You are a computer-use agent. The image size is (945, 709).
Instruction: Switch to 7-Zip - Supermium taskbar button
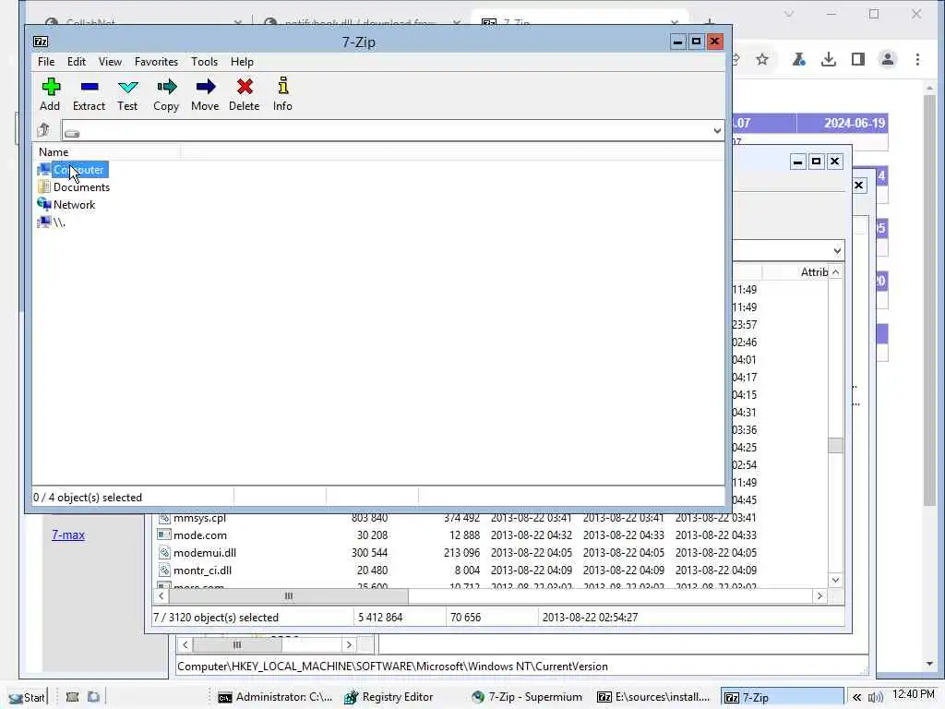527,697
